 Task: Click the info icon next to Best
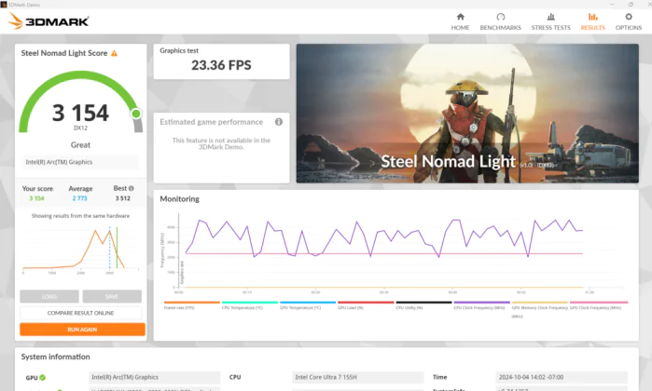[x=131, y=188]
